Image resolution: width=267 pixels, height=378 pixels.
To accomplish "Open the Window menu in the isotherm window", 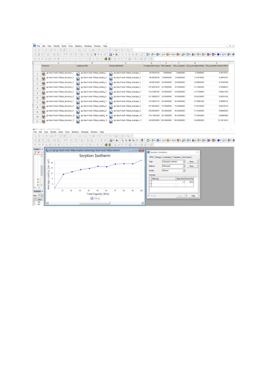I will coord(94,132).
